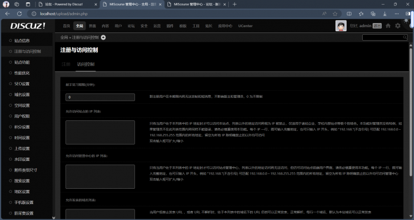The height and width of the screenshot is (220, 414).
Task: Open 时间设置 in sidebar
Action: pyautogui.click(x=22, y=138)
